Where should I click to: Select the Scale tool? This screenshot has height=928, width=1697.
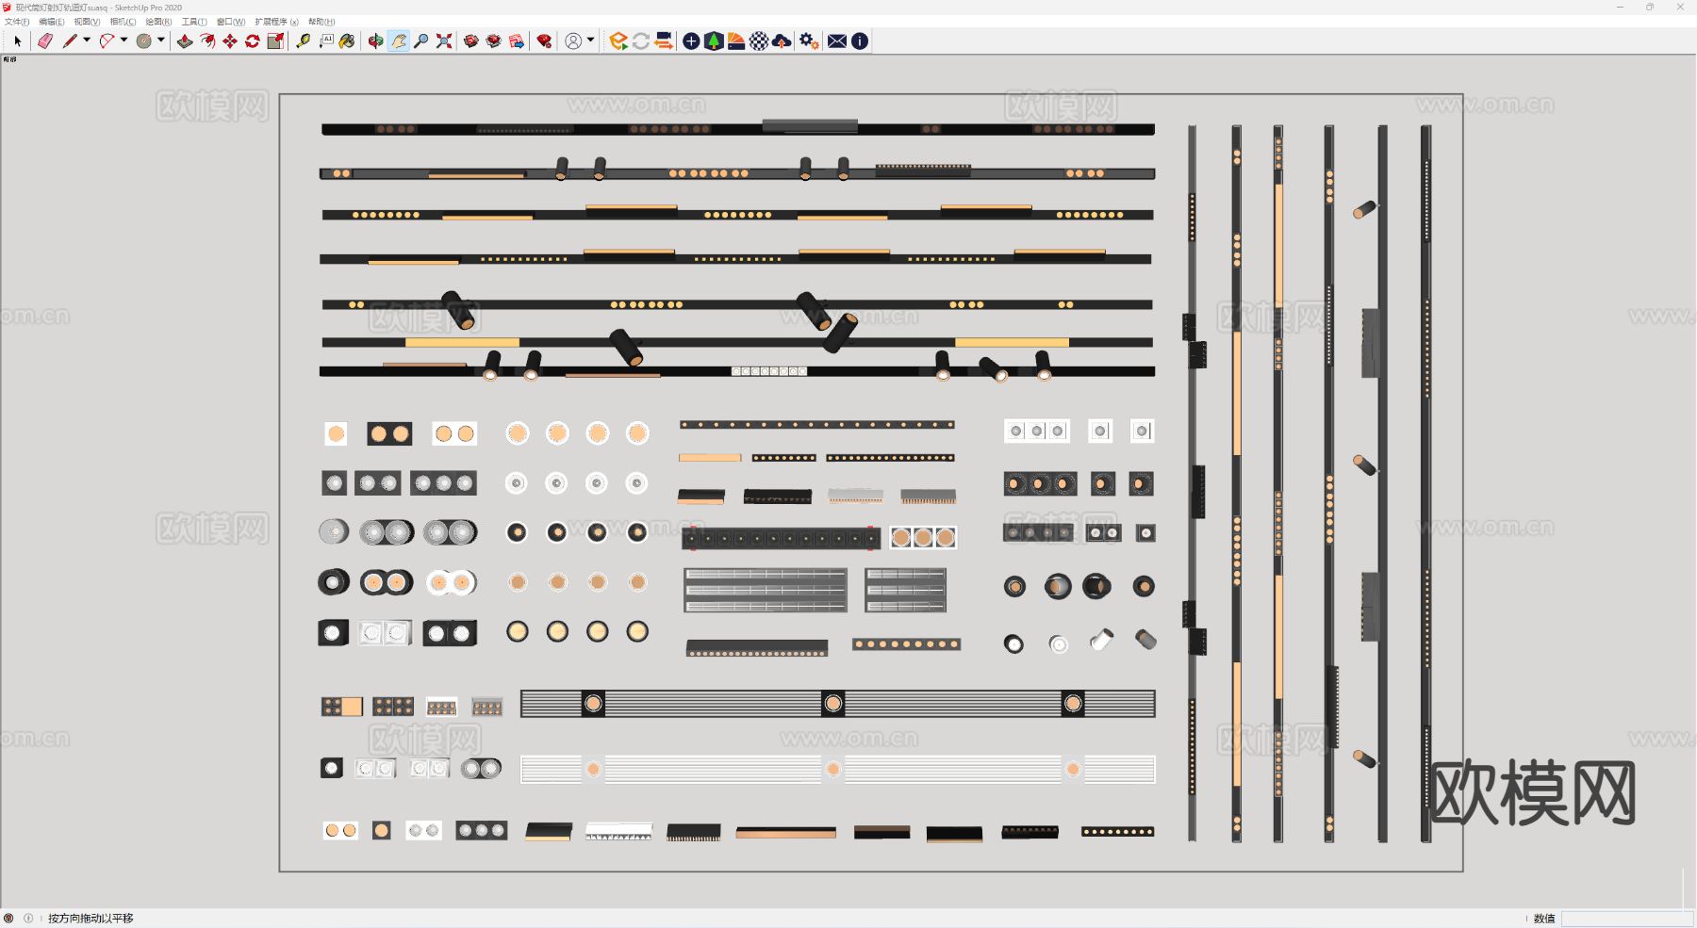pos(275,41)
